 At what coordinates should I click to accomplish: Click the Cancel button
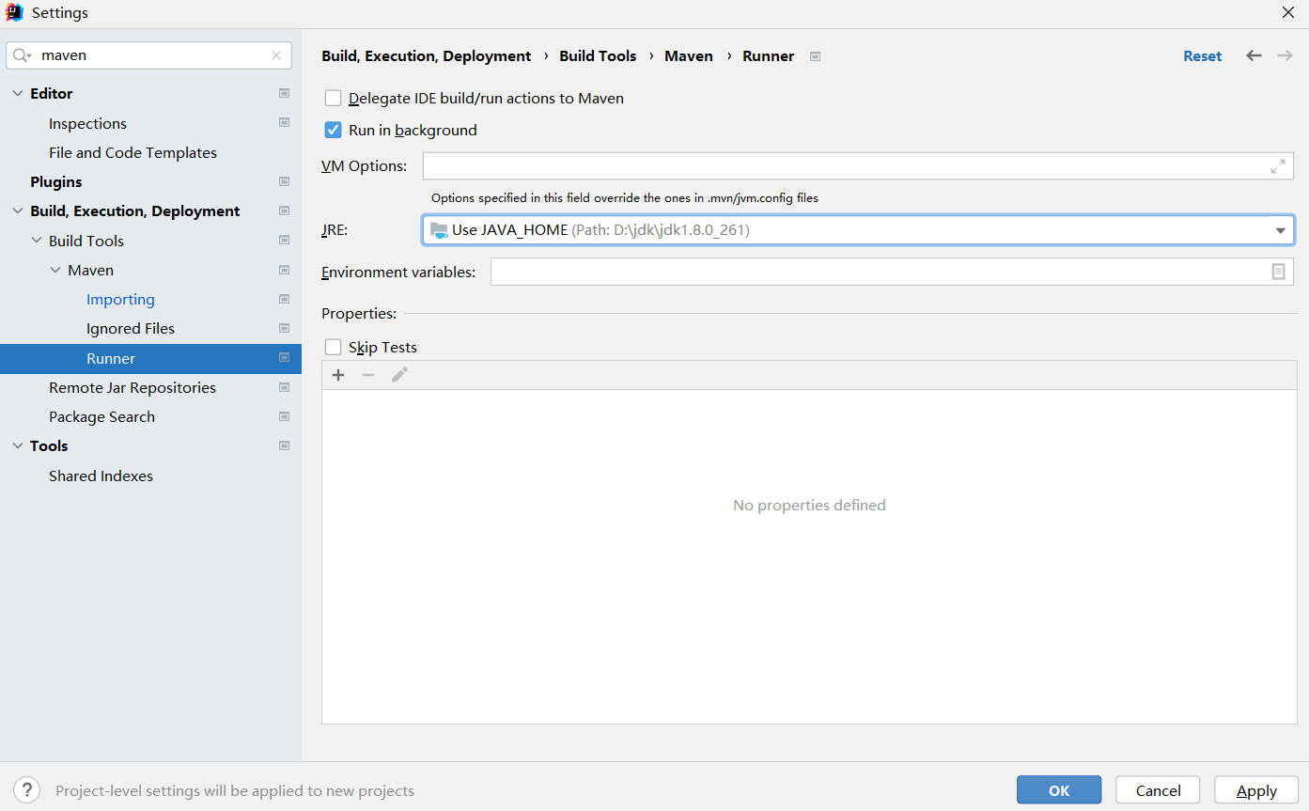coord(1158,790)
